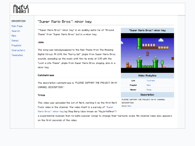Click the Awful Wiki logo
The height and width of the screenshot is (146, 195).
(21, 9)
